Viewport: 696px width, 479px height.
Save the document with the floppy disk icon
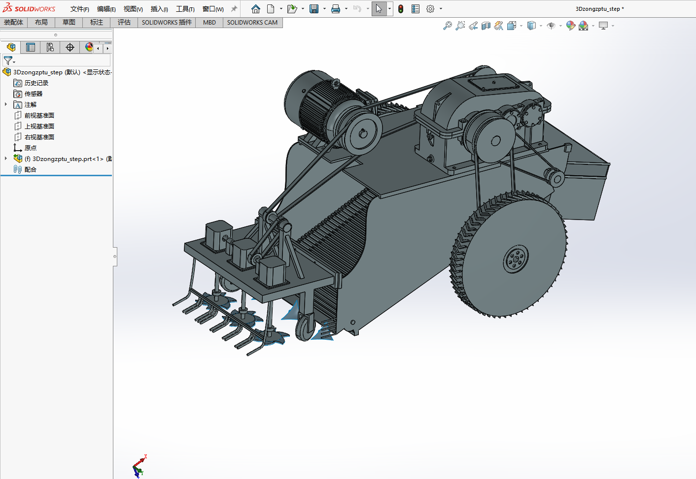coord(314,9)
